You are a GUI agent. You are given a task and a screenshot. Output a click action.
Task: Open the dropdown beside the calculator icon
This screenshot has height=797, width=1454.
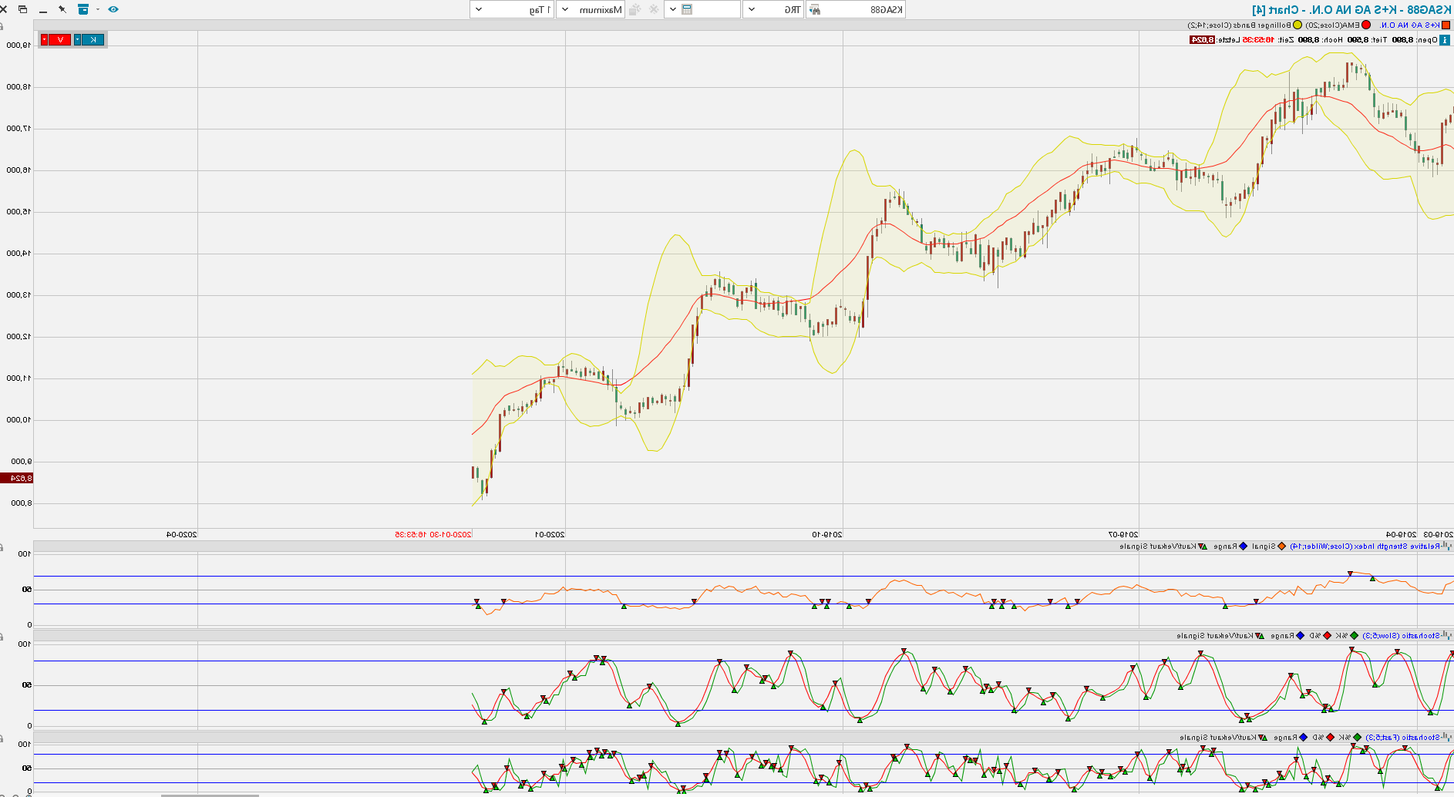pyautogui.click(x=672, y=9)
